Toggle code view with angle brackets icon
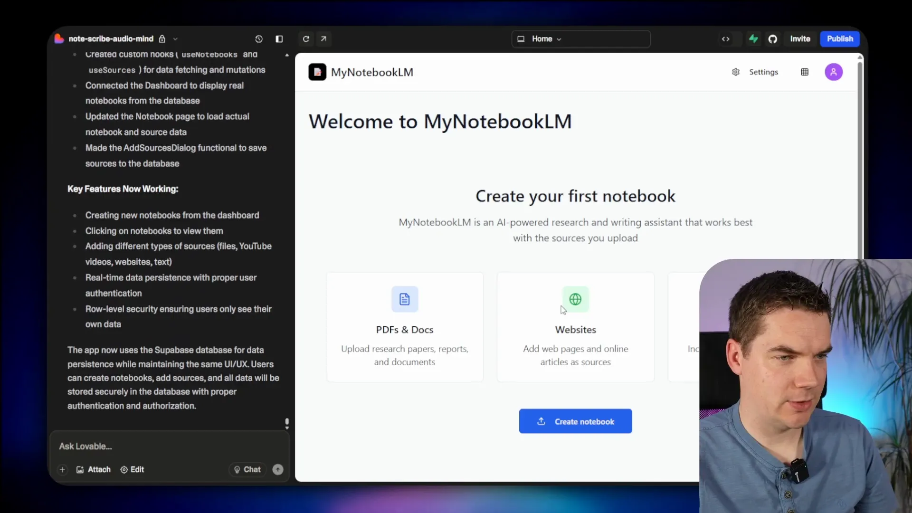 [726, 39]
